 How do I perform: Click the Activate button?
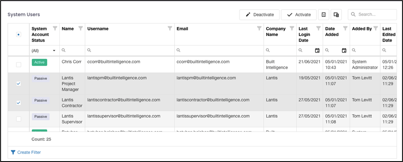(x=298, y=15)
